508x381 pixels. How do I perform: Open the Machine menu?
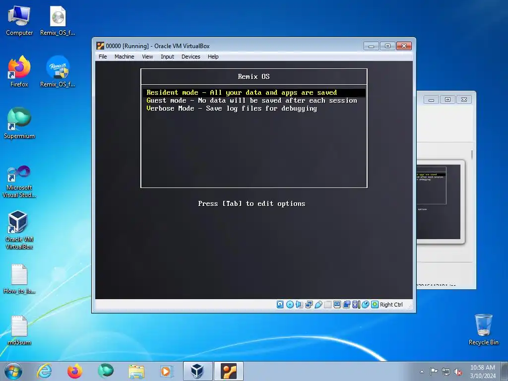[125, 57]
